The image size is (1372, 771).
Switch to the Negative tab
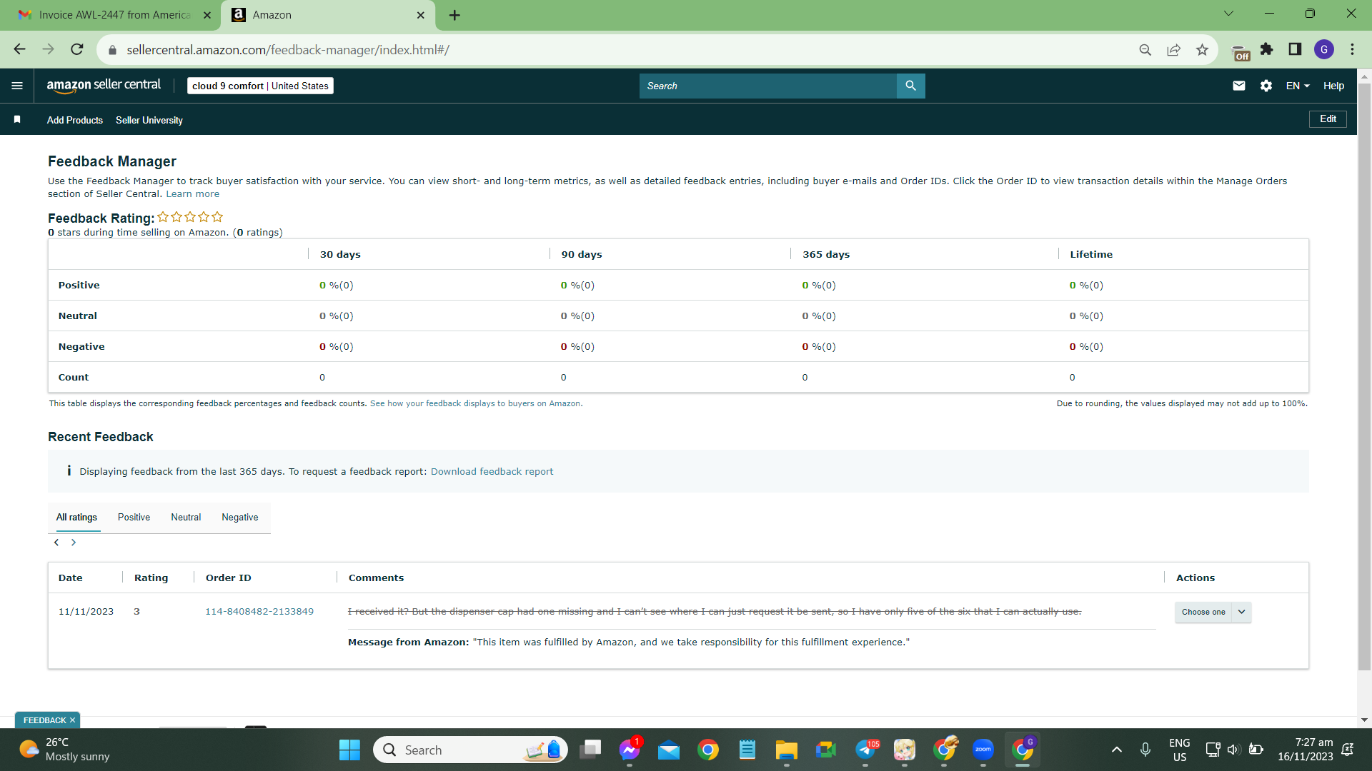point(240,517)
